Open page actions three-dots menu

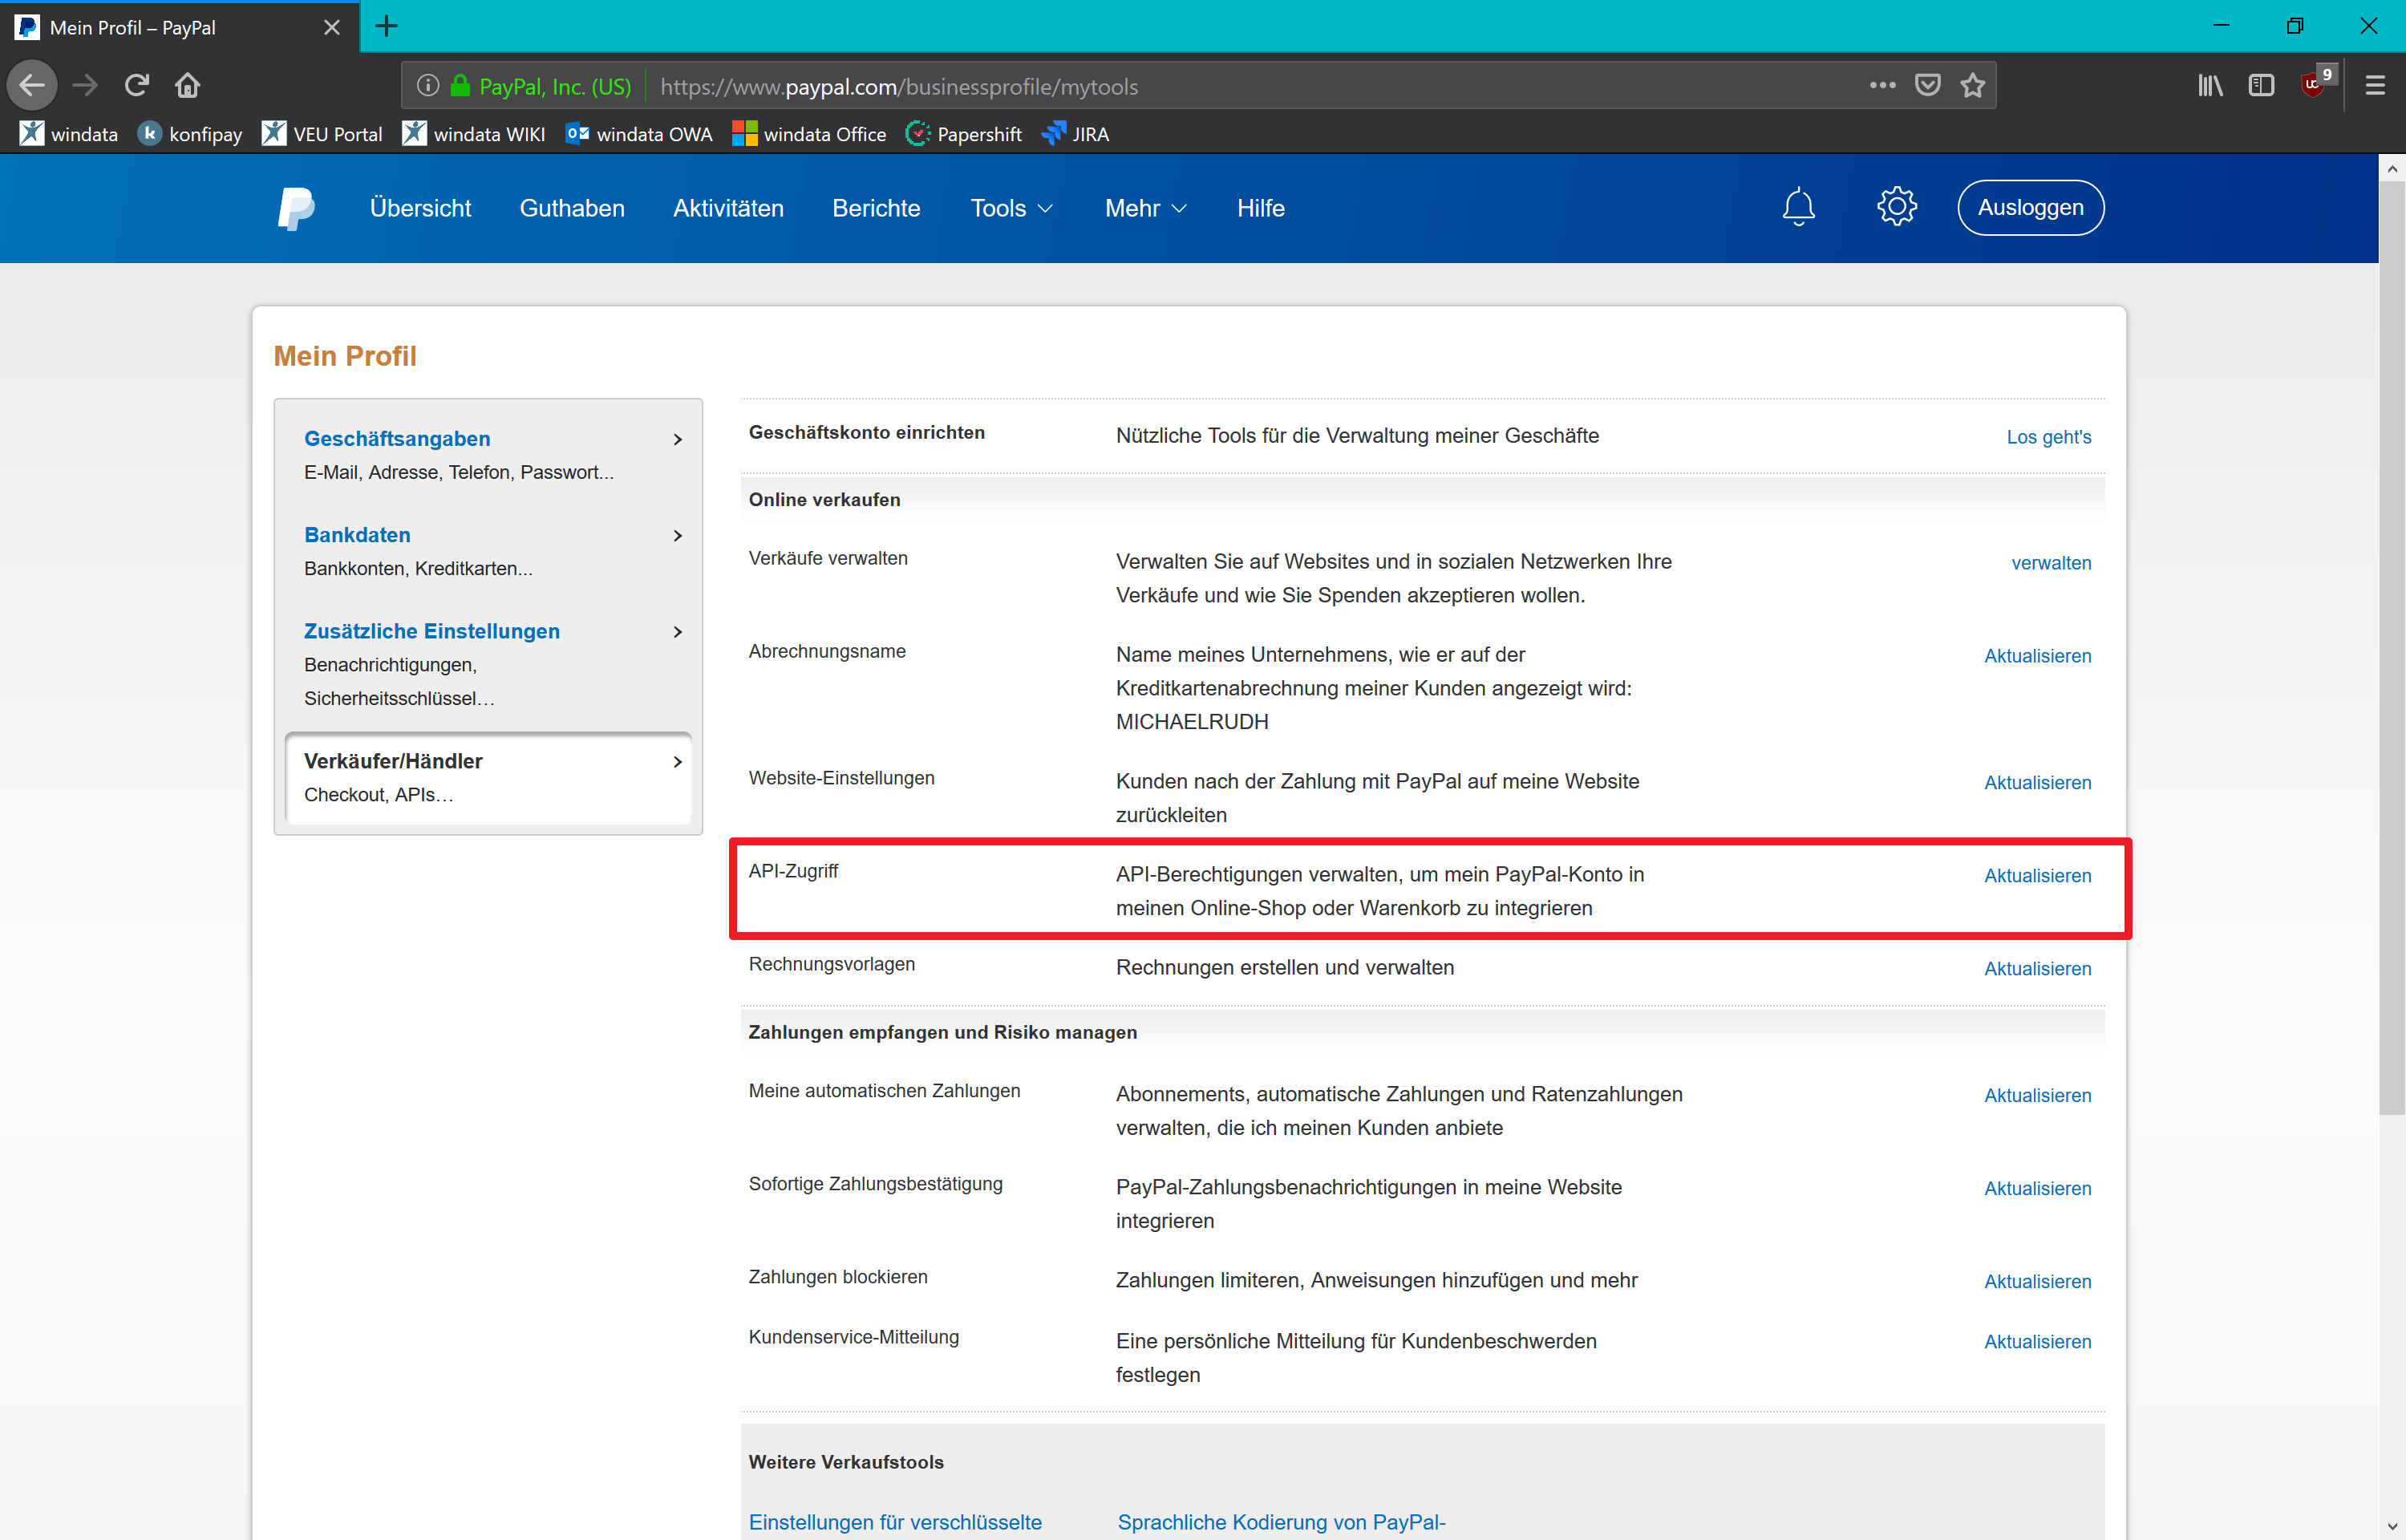pos(1882,85)
